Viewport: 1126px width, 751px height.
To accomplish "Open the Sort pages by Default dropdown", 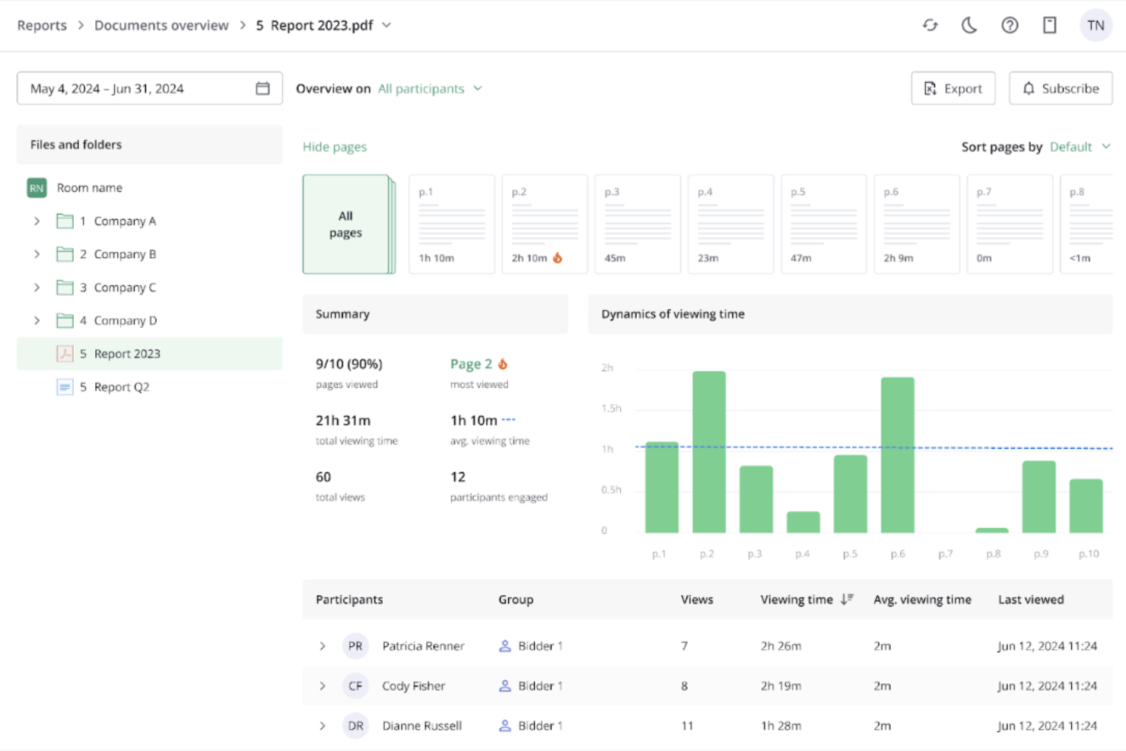I will click(1080, 147).
